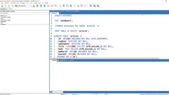The width and height of the screenshot is (169, 95).
Task: Click the `regDate` DATETIME NOT NULL line
Action: tap(73, 41)
